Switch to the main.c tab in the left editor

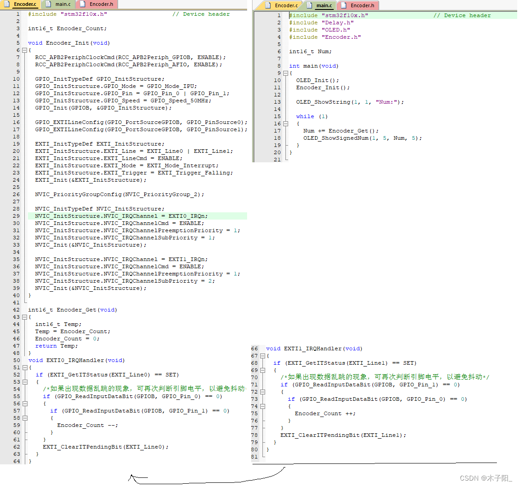point(63,4)
